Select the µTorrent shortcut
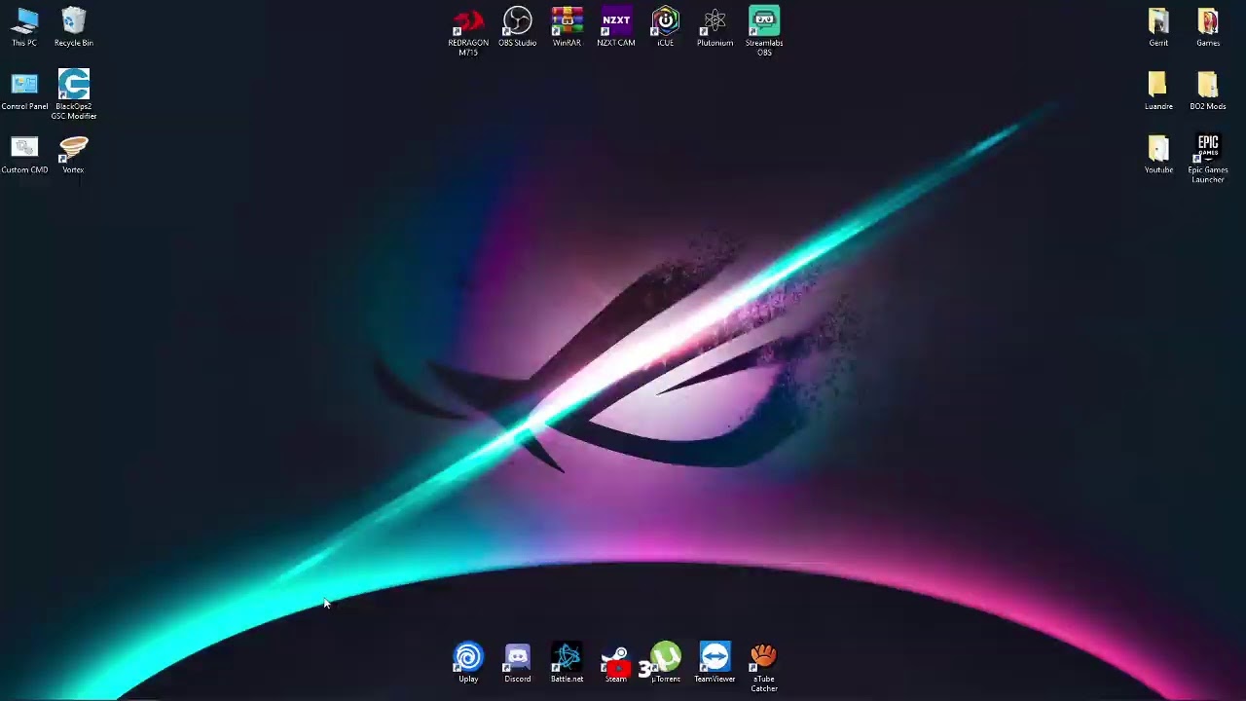This screenshot has width=1246, height=701. (x=666, y=663)
